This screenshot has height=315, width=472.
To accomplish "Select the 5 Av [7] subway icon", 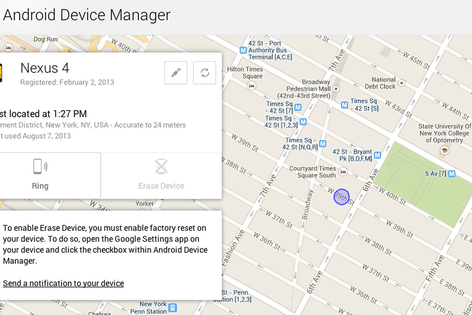I will (x=452, y=173).
